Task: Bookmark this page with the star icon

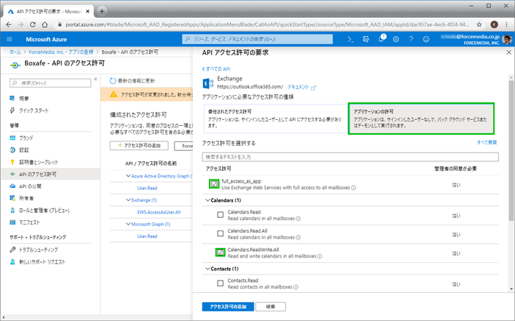Action: click(x=479, y=24)
